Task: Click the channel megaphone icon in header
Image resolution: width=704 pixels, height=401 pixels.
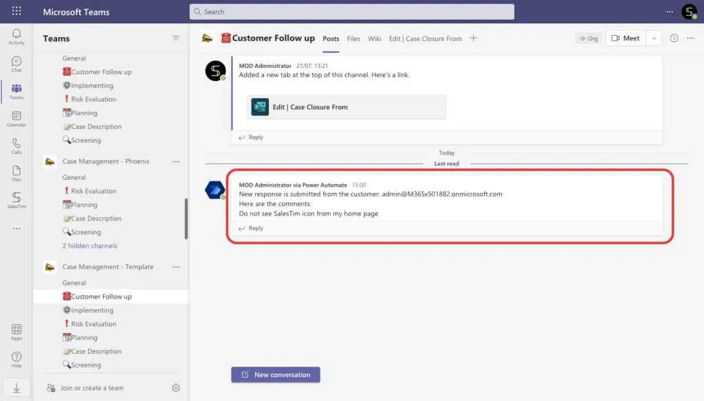Action: pyautogui.click(x=207, y=38)
